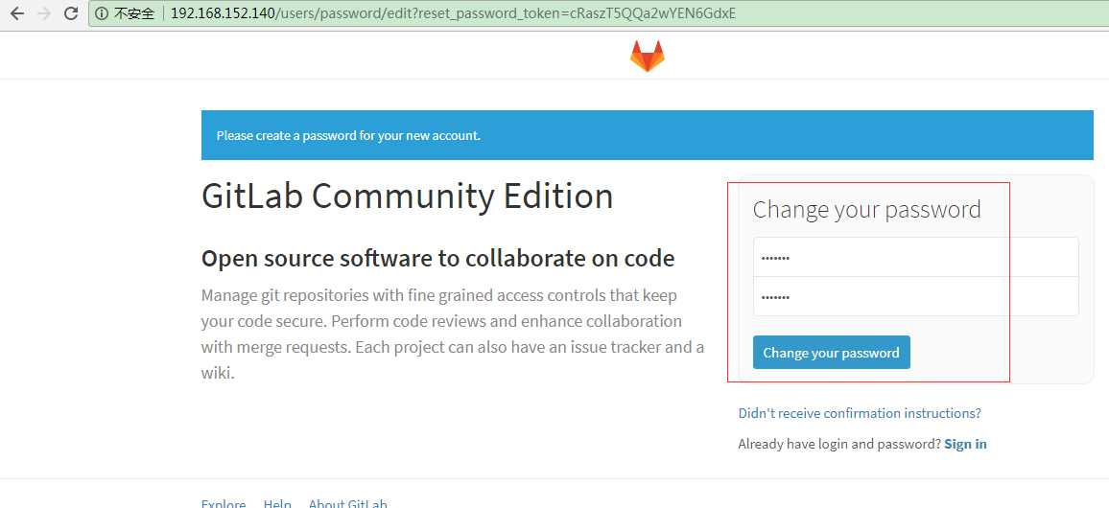The height and width of the screenshot is (508, 1109).
Task: Open the About GitLab footer link
Action: [348, 502]
